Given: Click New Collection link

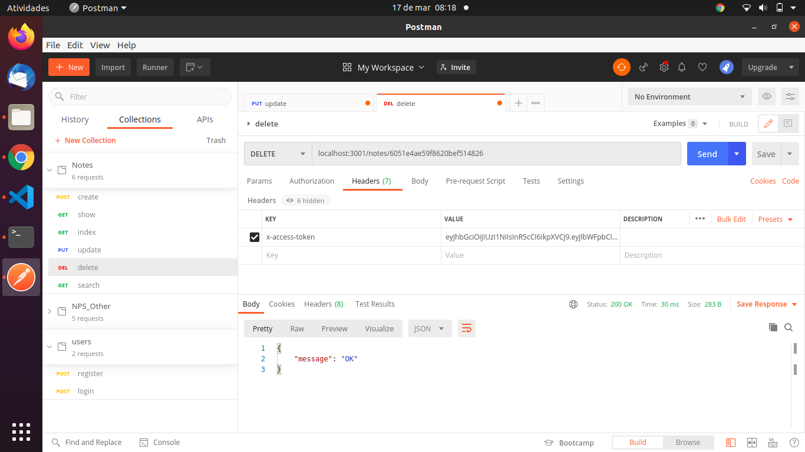Looking at the screenshot, I should [85, 141].
